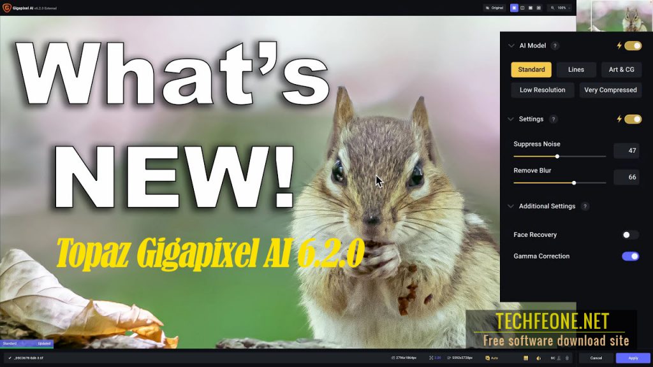
Task: Click the Gamma Correction label
Action: (541, 256)
